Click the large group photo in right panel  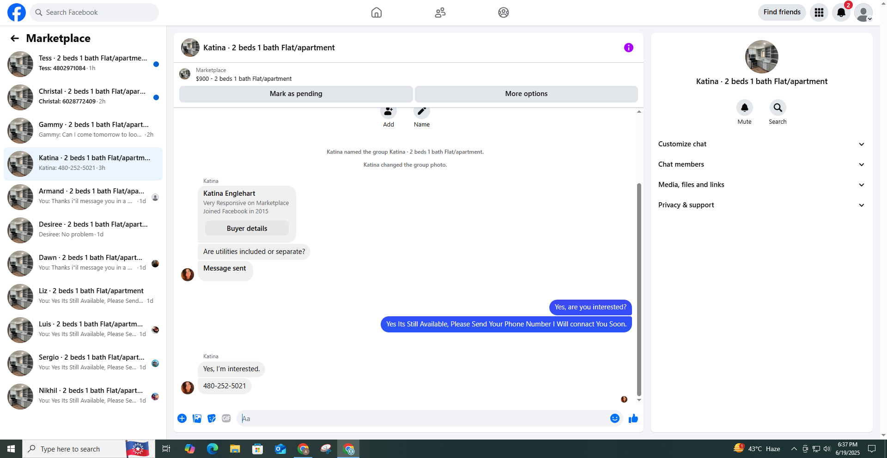coord(762,57)
